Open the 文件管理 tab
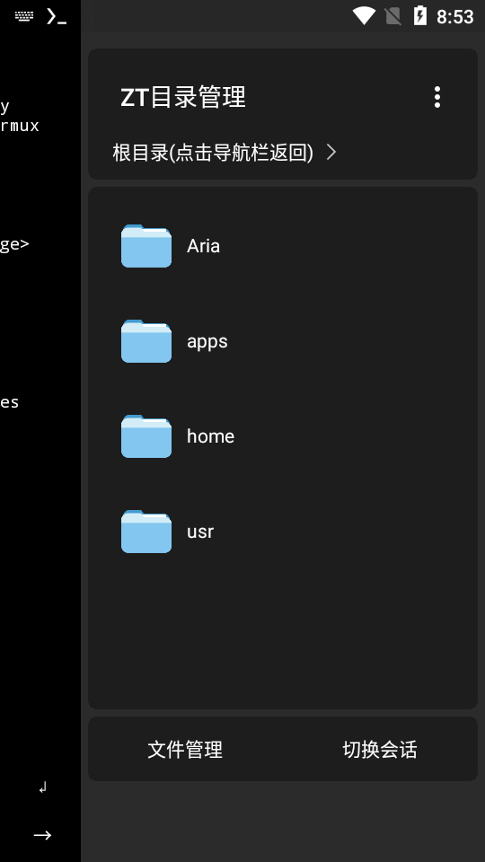The image size is (485, 862). (x=185, y=750)
